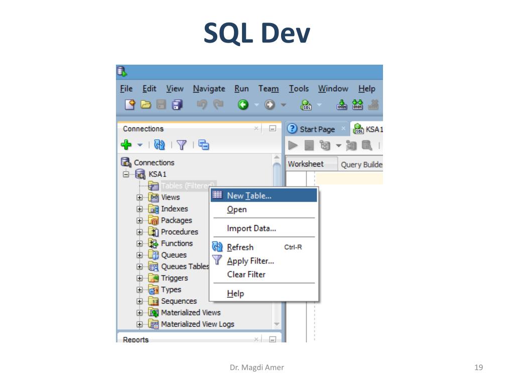Click the Rollback toolbar icon
Image resolution: width=514 pixels, height=385 pixels.
(357, 105)
